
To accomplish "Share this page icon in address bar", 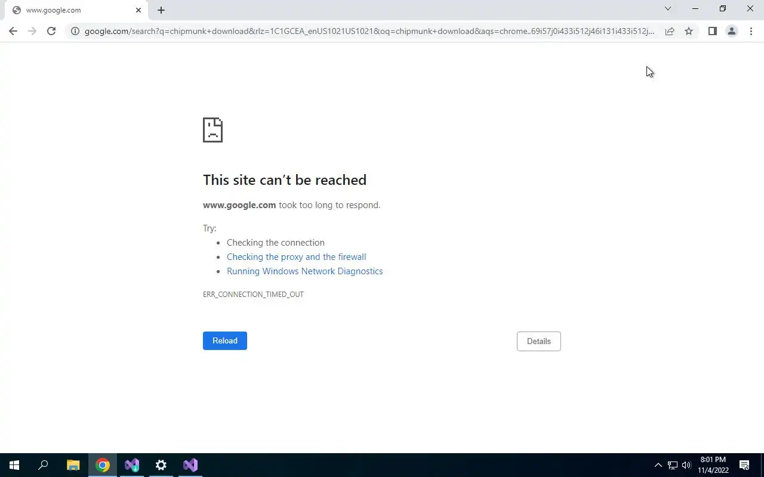I will point(670,31).
